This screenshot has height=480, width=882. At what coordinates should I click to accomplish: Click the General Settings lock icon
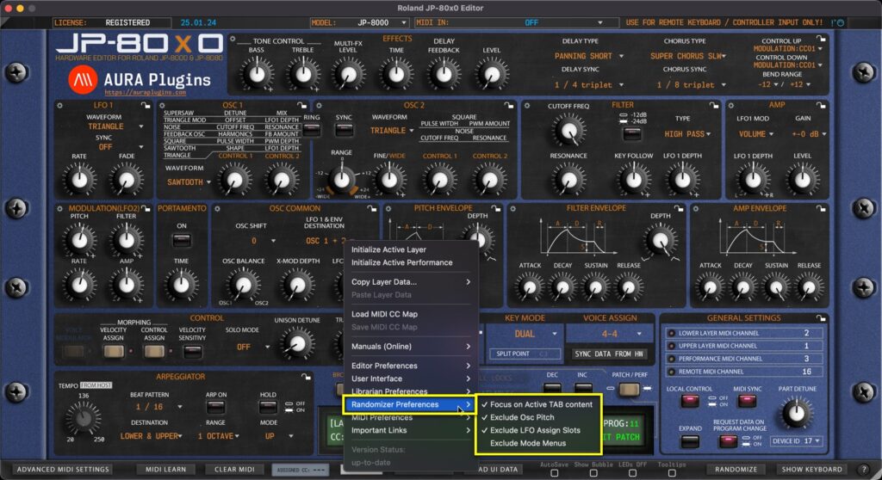pos(821,318)
